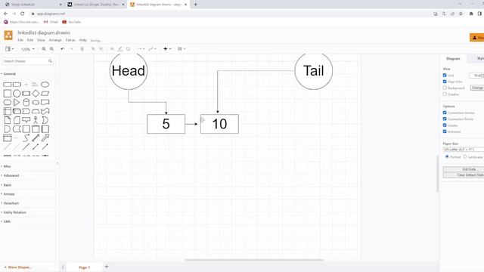Select the Landscape radio button
Viewport: 484px width, 272px height.
pyautogui.click(x=465, y=156)
